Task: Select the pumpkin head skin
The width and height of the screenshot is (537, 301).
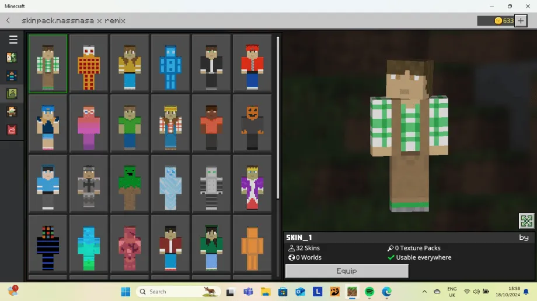Action: [x=252, y=123]
